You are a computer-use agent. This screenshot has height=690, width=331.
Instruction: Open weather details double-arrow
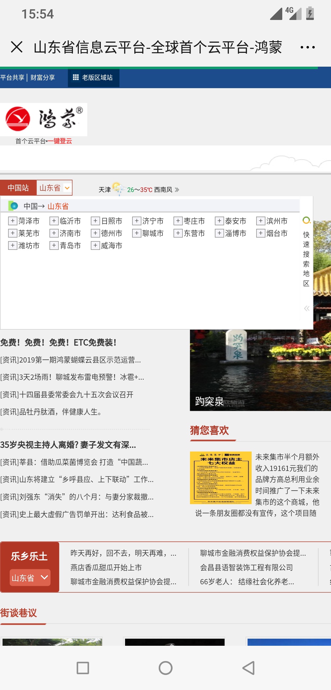click(177, 190)
